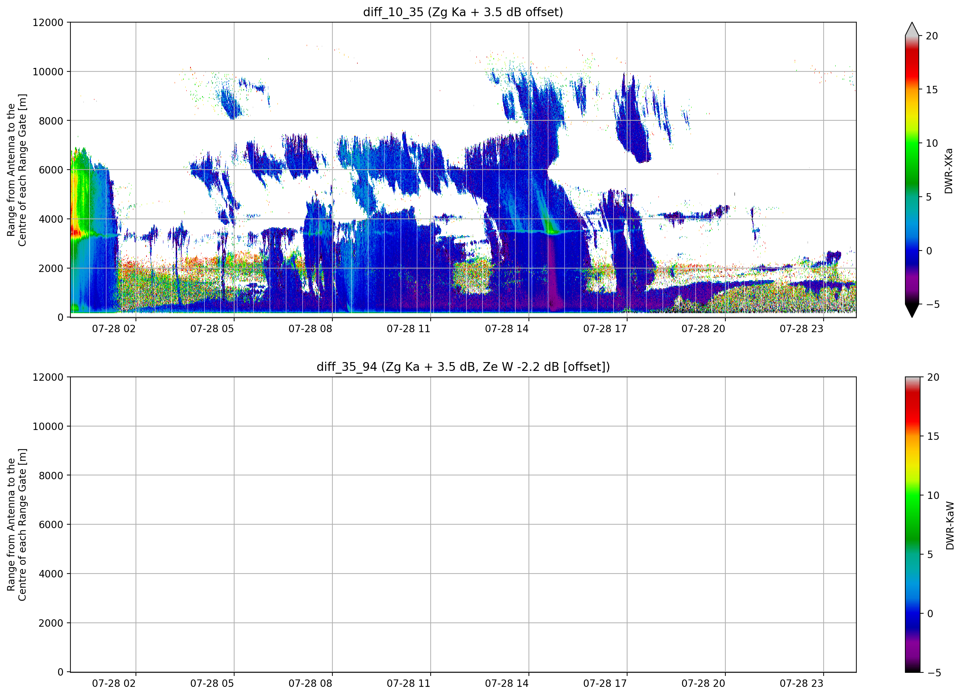Screen dimensions: 962x696
Task: Click the top plot x-axis label 07-28 11
Action: [408, 329]
